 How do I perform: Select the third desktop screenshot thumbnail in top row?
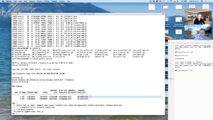[179, 7]
